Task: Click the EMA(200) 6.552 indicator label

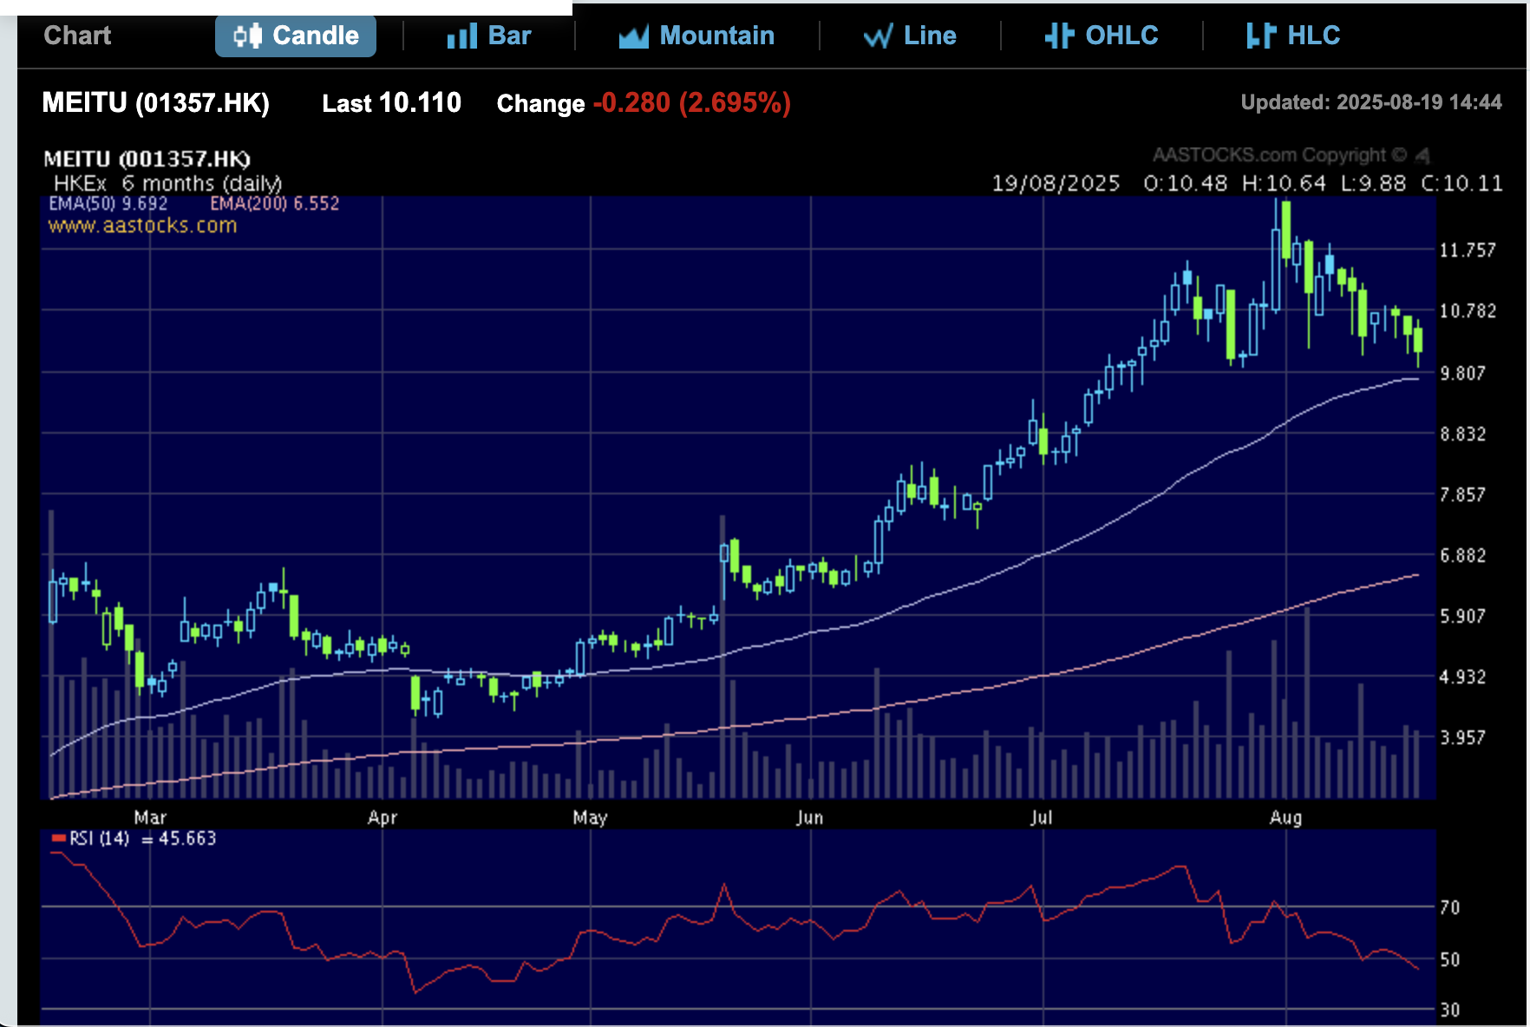Action: (x=274, y=204)
